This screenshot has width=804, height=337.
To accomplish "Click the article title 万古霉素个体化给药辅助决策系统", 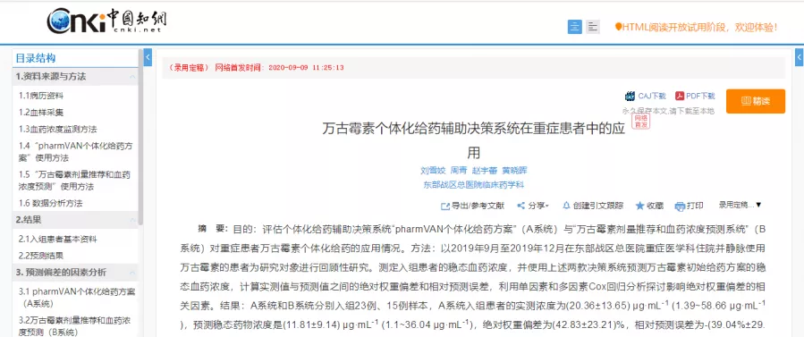I will 473,140.
